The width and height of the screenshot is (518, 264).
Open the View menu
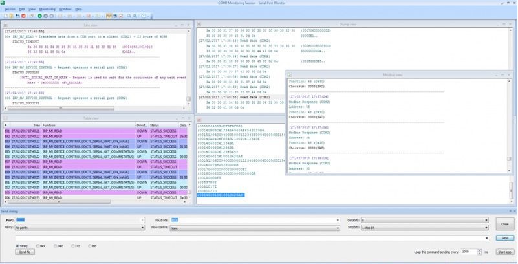point(32,9)
